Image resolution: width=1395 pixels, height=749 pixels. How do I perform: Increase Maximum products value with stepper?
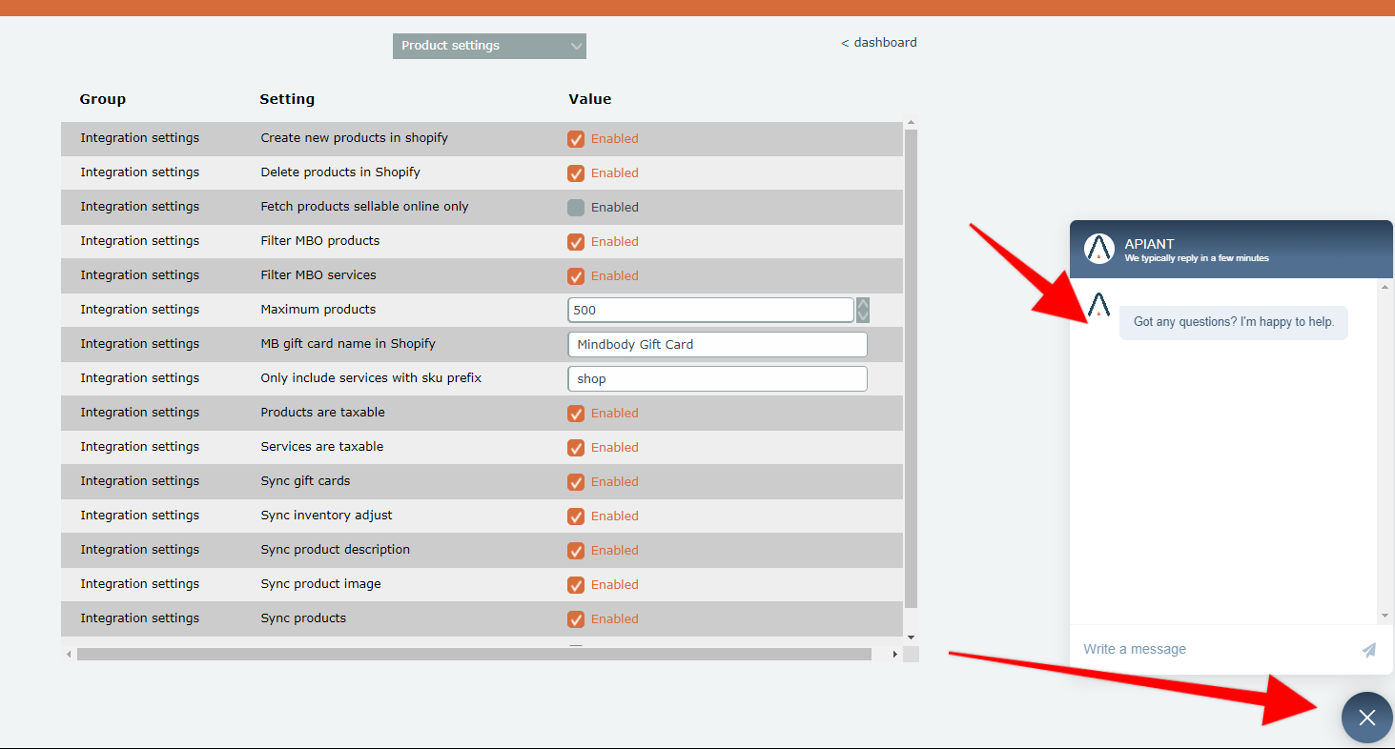click(x=863, y=304)
